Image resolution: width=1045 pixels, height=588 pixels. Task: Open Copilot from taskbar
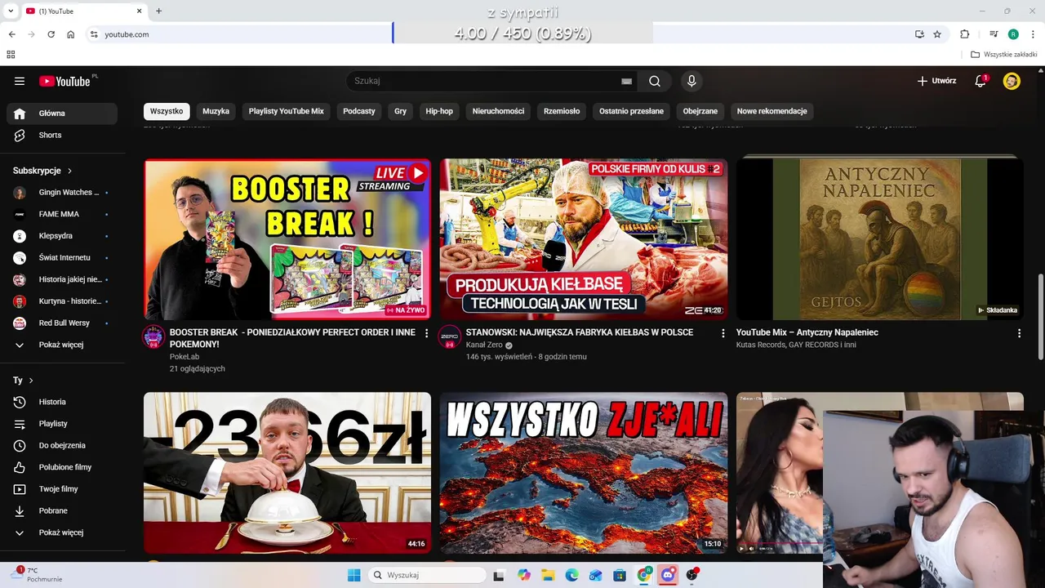(524, 575)
